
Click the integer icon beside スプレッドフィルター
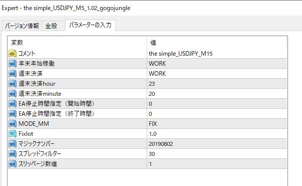coord(13,154)
